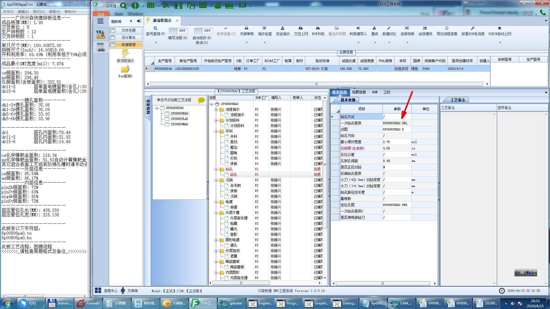
Task: Open the panel dropdown arrow beside 工时 tab
Action: (x=546, y=92)
